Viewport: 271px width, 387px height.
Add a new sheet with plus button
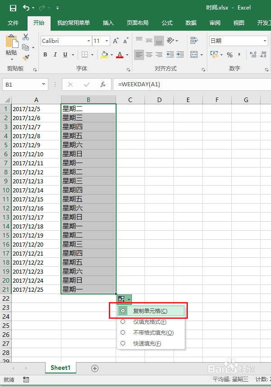tap(95, 368)
